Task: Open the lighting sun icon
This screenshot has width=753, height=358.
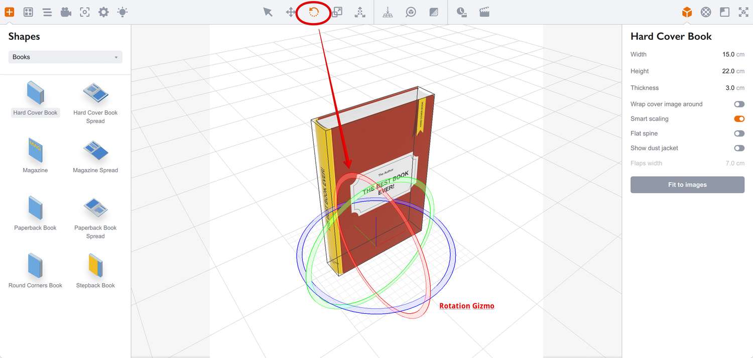Action: [x=122, y=12]
